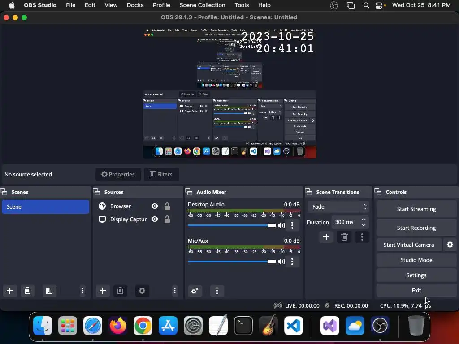The width and height of the screenshot is (459, 344).
Task: Float the Scenes dock with its icon
Action: point(4,192)
